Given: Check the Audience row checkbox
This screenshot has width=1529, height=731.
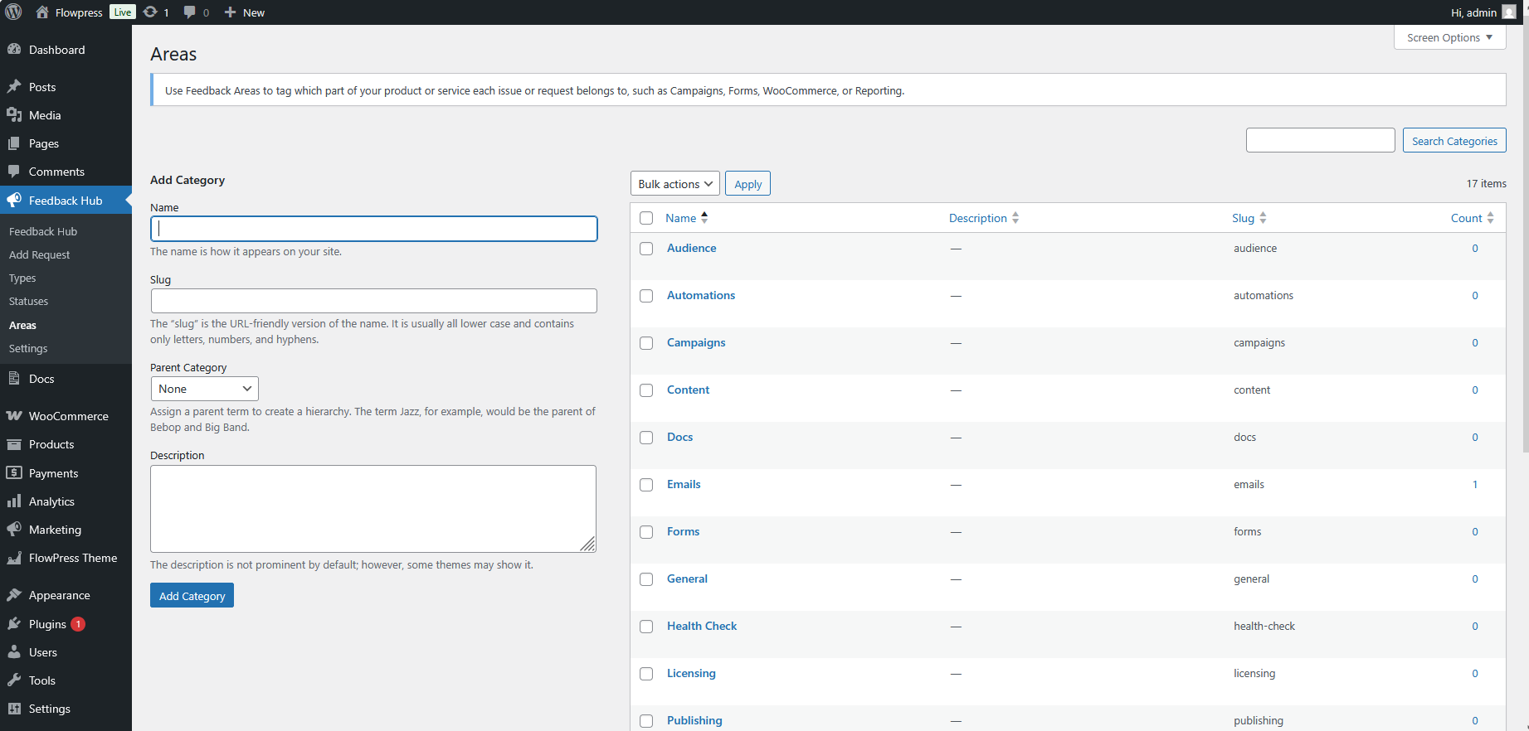Looking at the screenshot, I should tap(646, 249).
